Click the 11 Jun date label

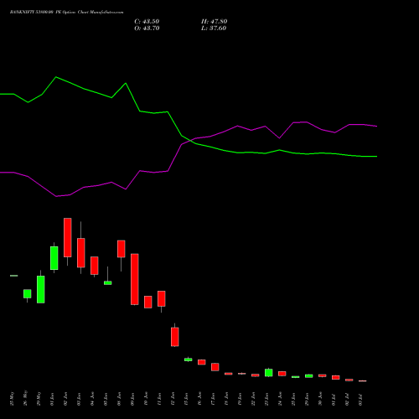coord(159,399)
